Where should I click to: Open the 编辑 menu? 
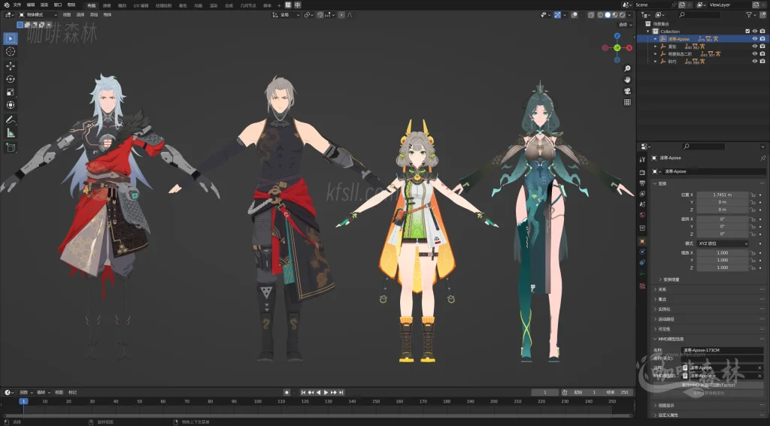[31, 5]
